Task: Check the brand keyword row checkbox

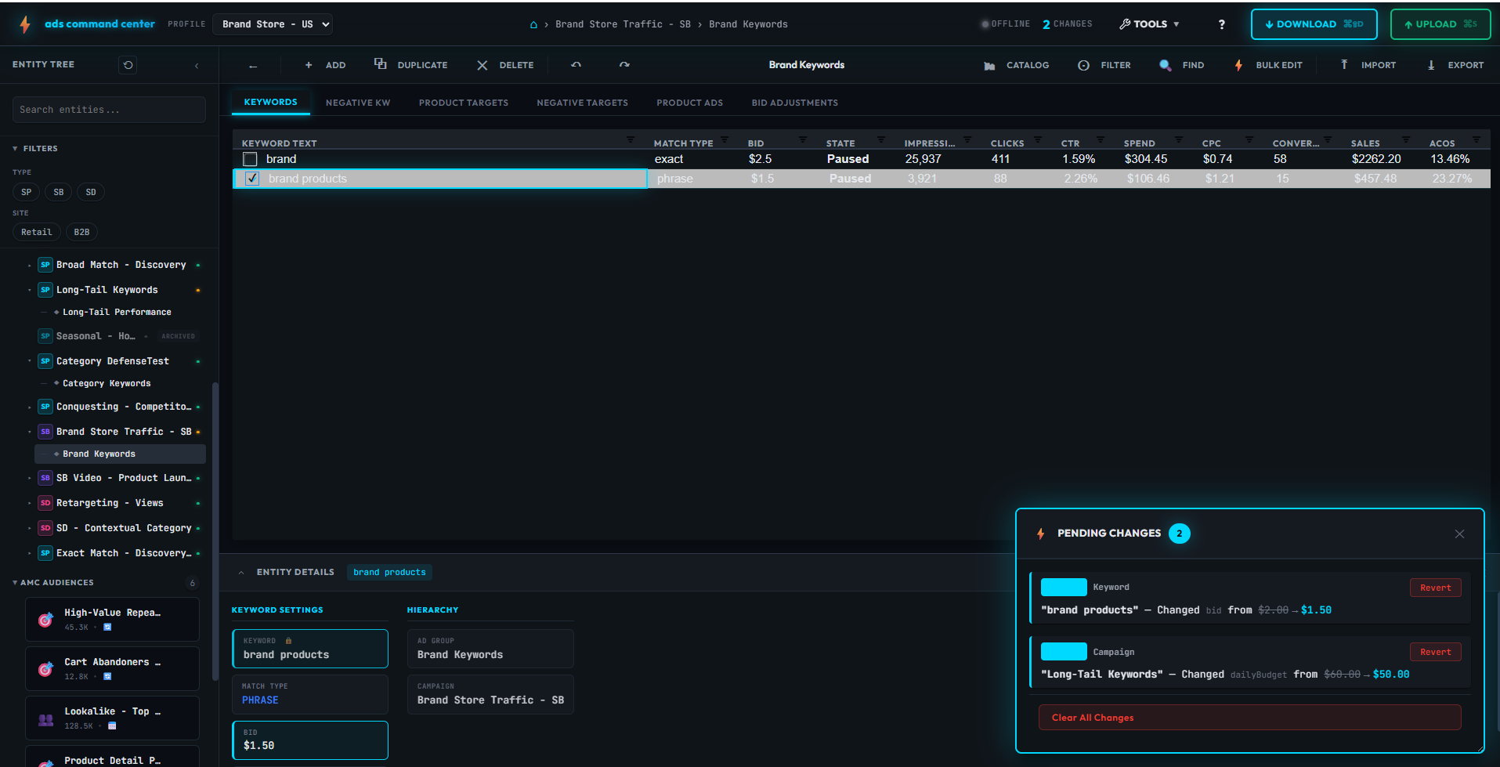Action: coord(250,158)
